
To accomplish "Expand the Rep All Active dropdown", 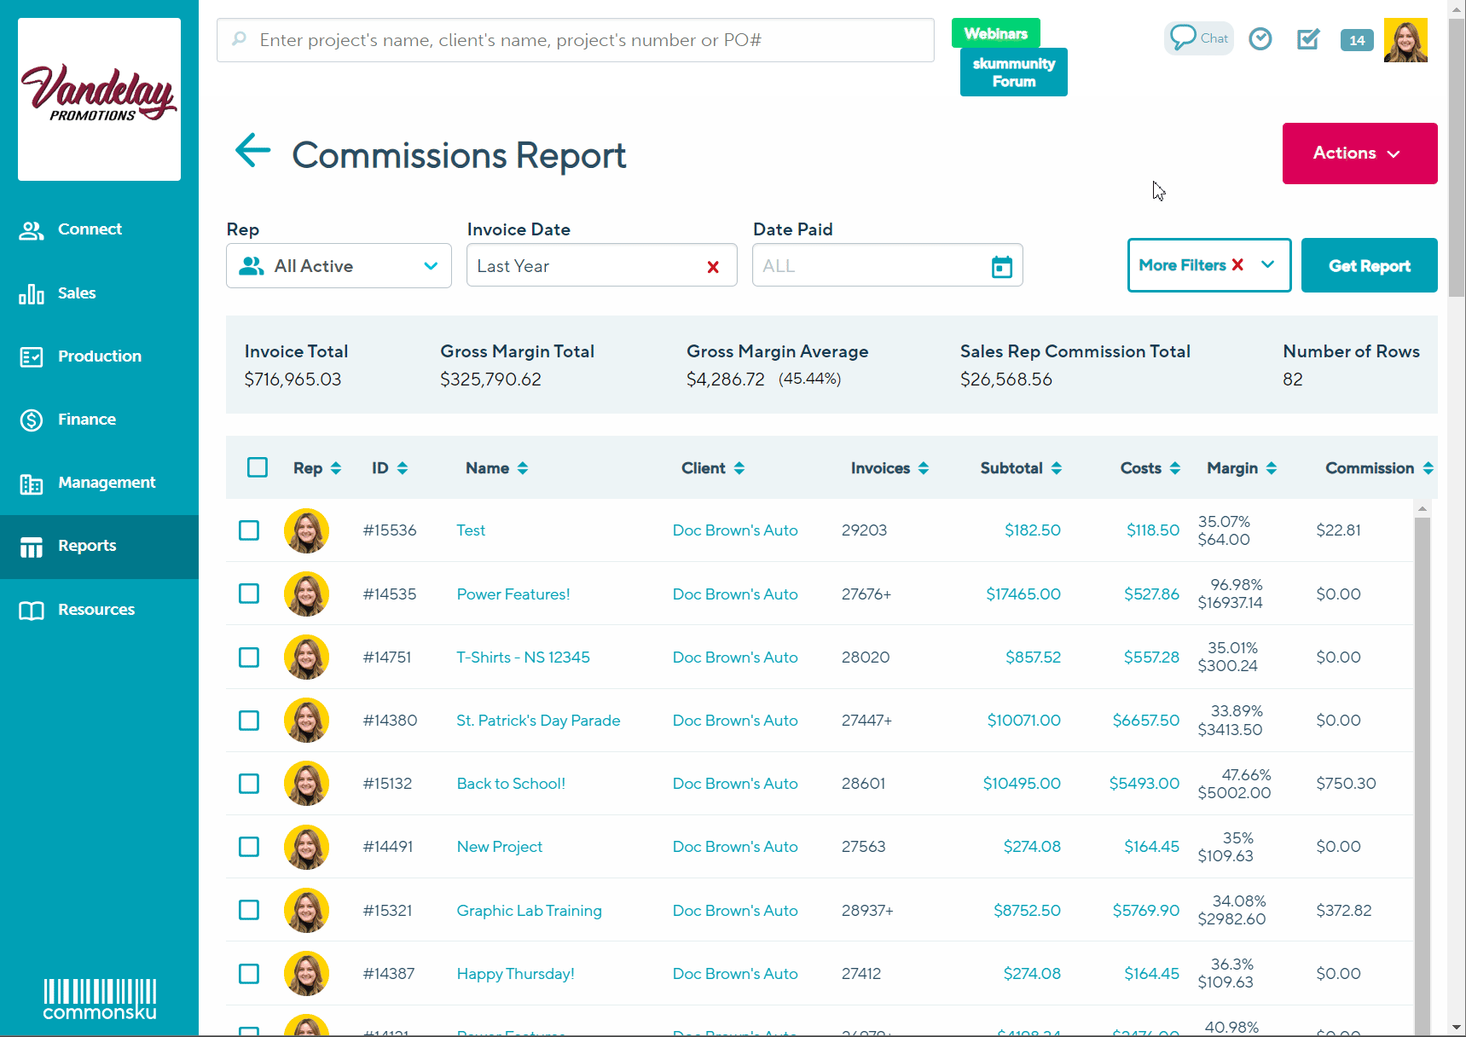I will [339, 266].
